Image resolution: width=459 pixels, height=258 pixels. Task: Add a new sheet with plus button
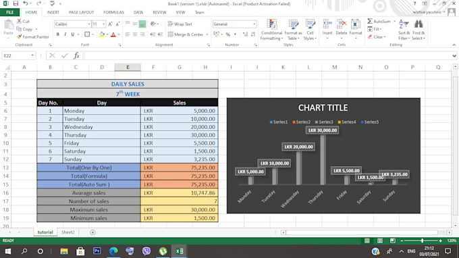[92, 232]
